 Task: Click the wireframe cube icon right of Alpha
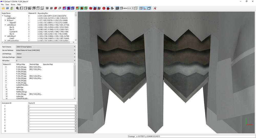[136, 8]
